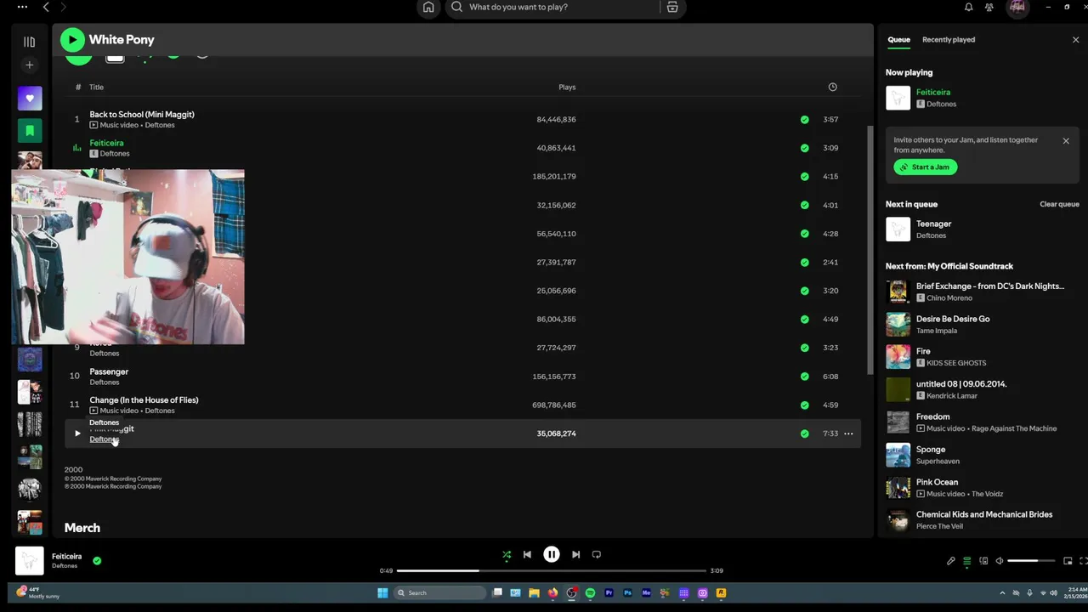Toggle shuffle in the player bar

507,554
